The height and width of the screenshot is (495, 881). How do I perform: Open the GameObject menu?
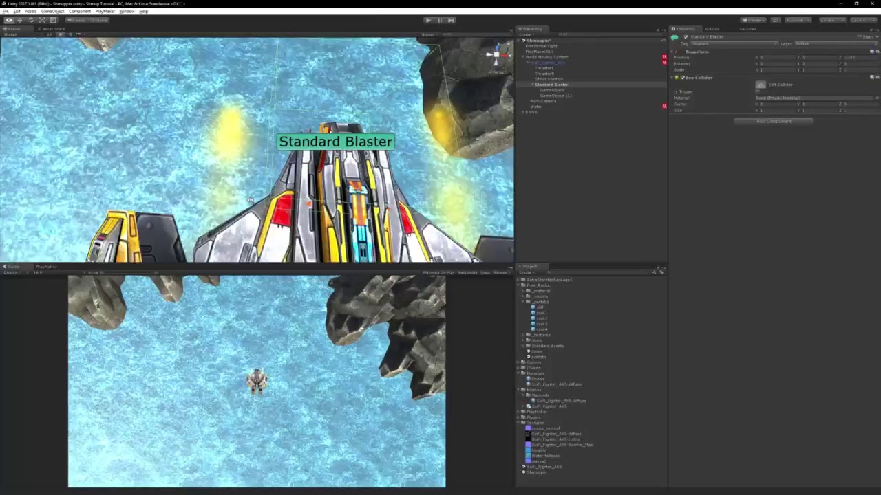[52, 12]
